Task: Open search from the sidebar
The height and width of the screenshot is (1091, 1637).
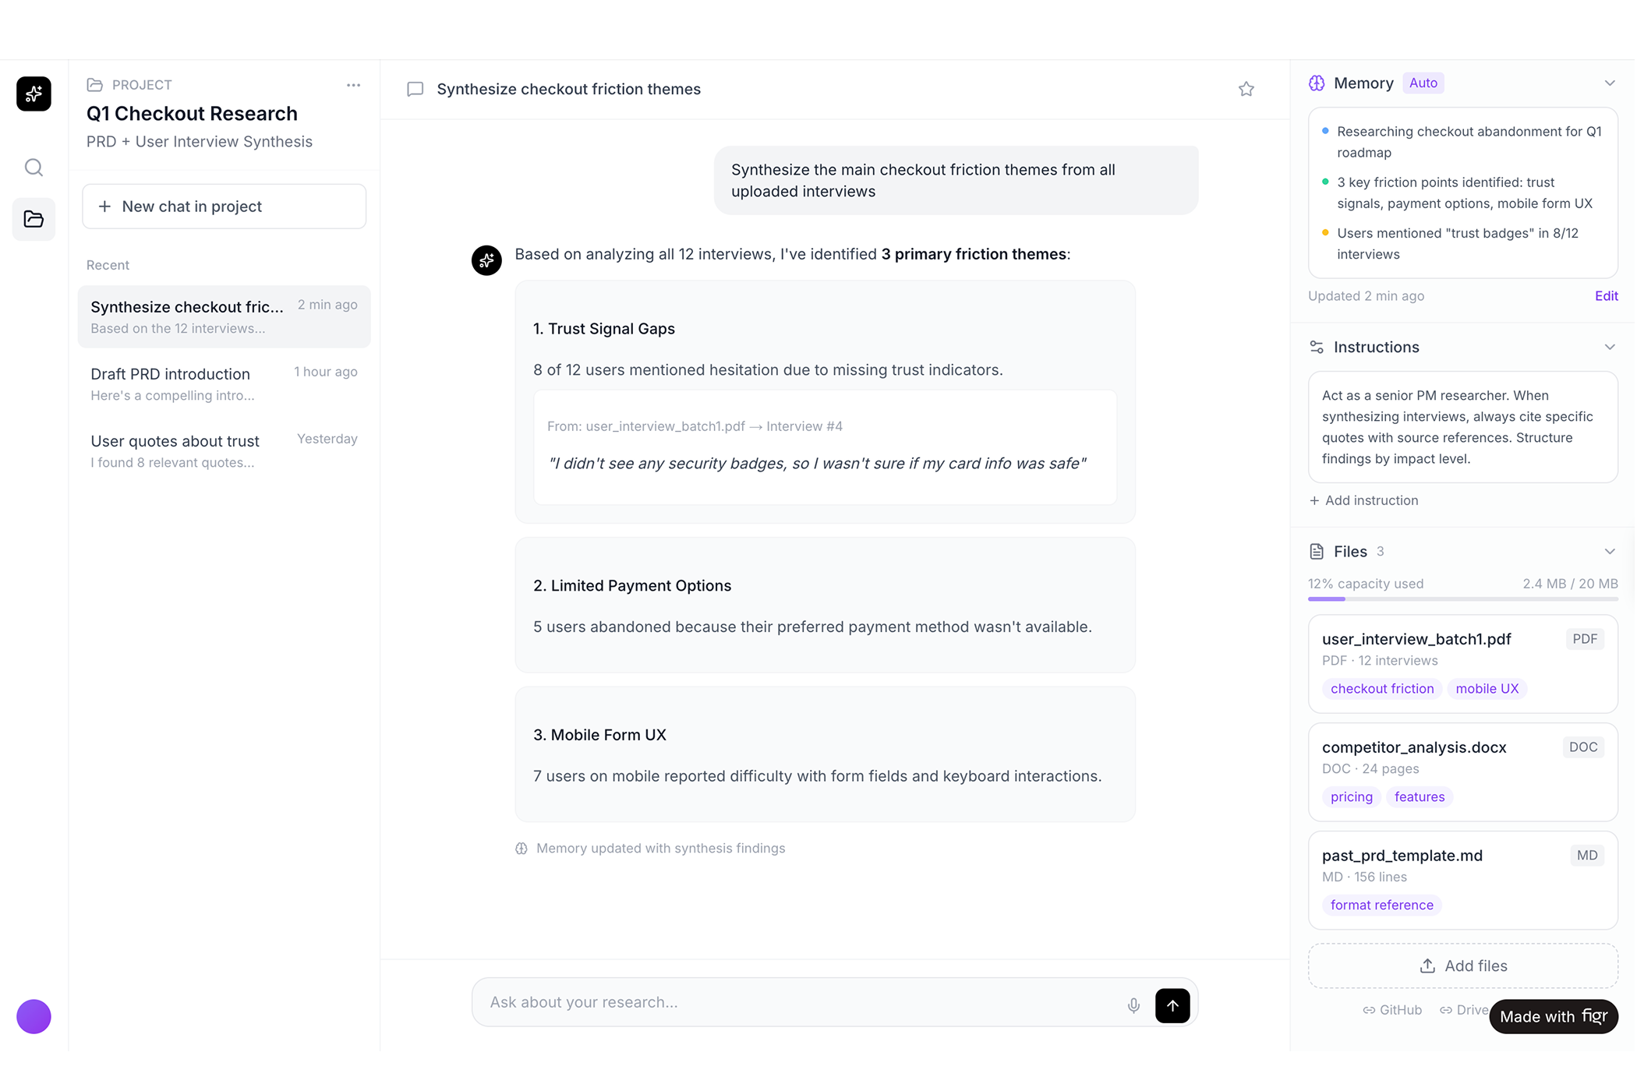Action: coord(34,168)
